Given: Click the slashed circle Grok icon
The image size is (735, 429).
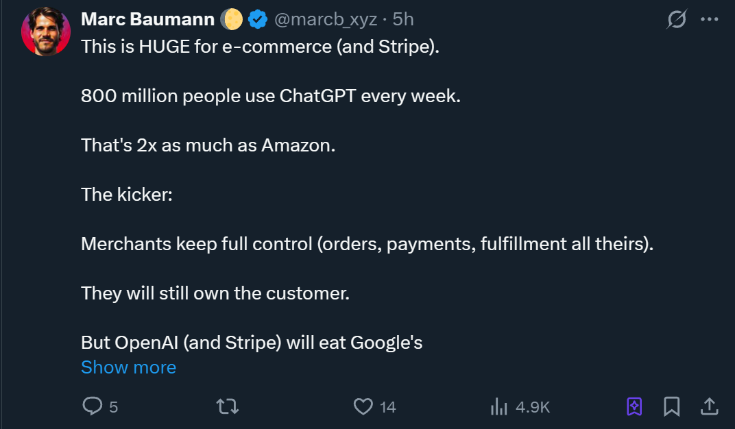Looking at the screenshot, I should tap(676, 20).
